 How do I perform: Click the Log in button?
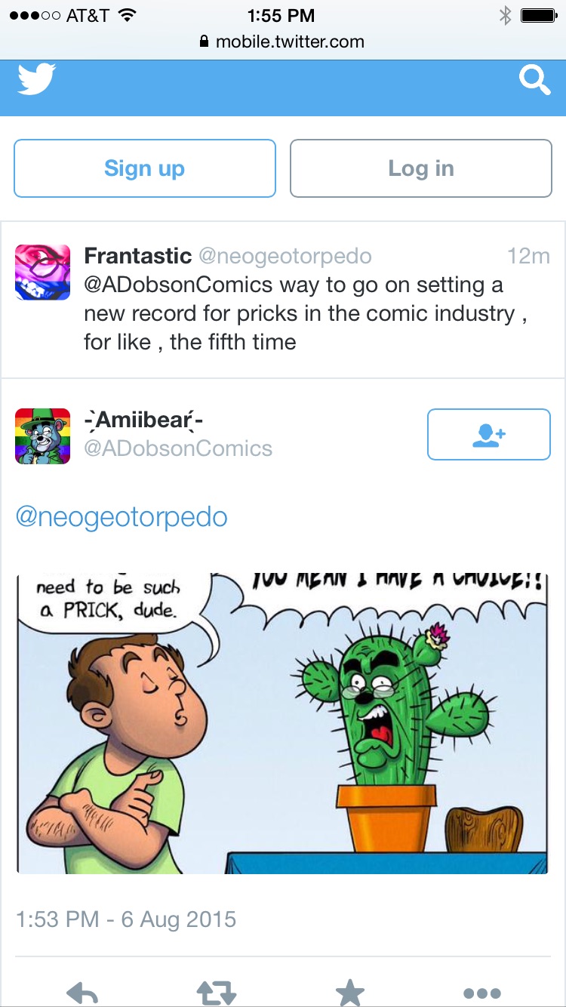click(421, 168)
